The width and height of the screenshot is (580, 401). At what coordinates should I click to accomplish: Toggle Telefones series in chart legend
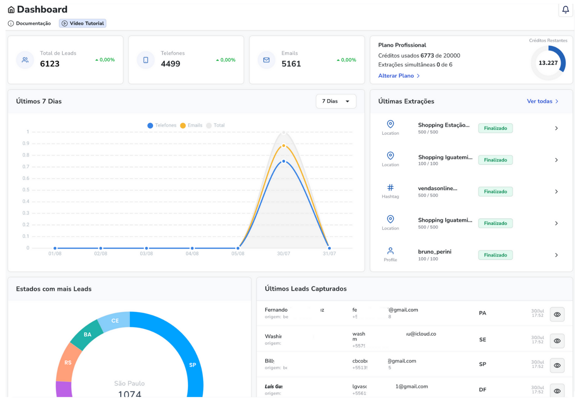(x=162, y=125)
